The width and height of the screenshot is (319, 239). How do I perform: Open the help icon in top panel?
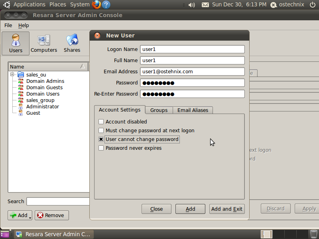(x=106, y=4)
